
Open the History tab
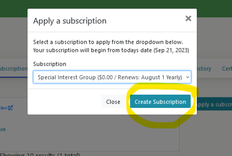204,69
